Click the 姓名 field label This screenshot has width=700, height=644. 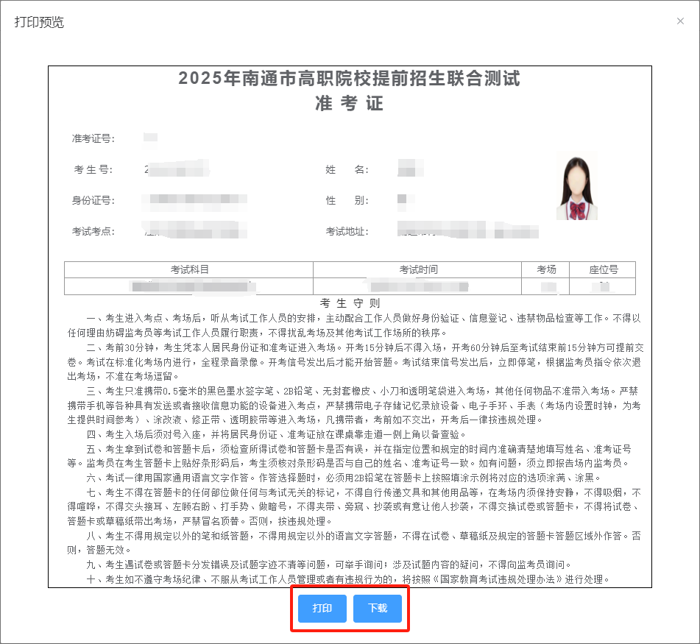347,170
